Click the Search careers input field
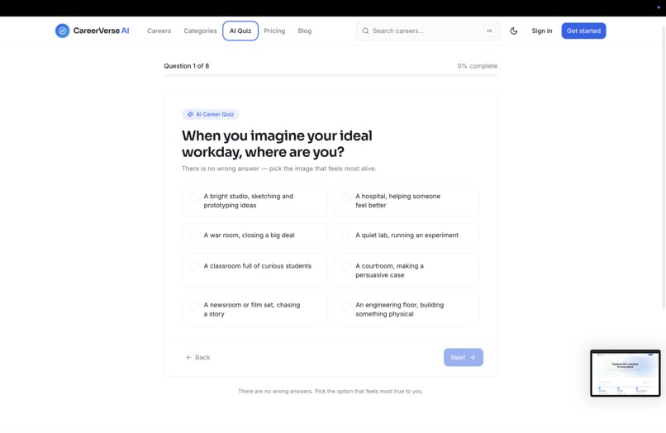 click(428, 31)
